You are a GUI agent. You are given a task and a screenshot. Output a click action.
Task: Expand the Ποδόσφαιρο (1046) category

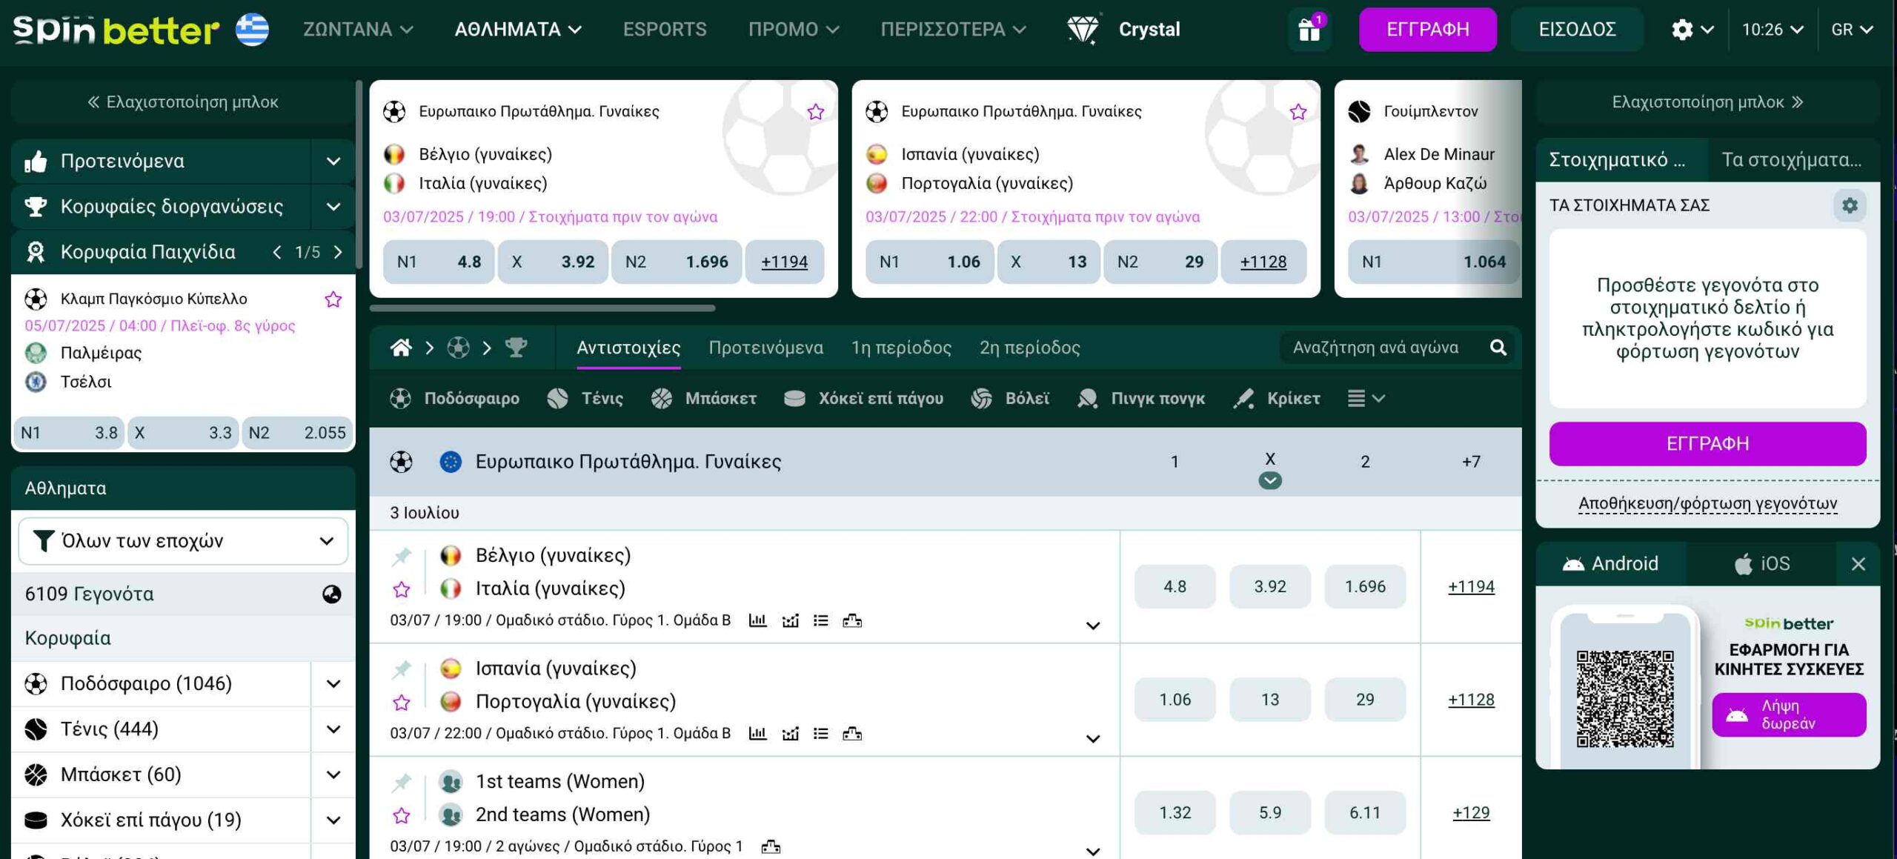[333, 683]
